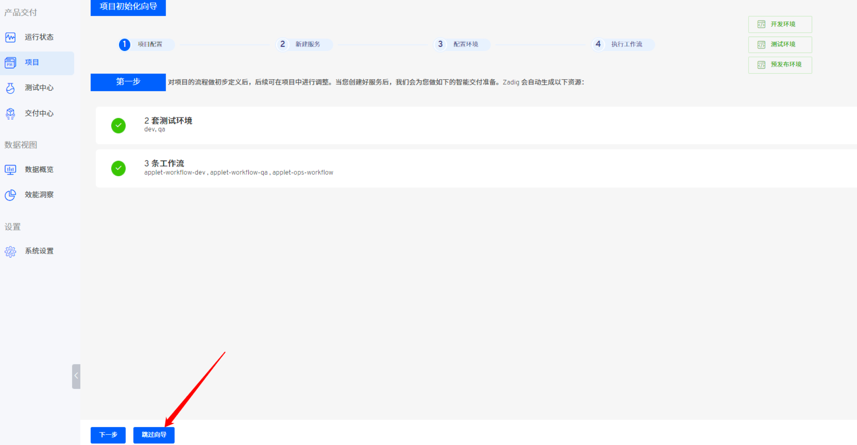Screen dimensions: 857x445
Task: Click the 项目 sidebar icon
Action: pyautogui.click(x=10, y=63)
